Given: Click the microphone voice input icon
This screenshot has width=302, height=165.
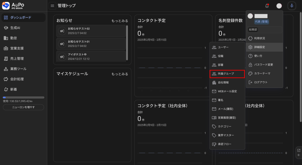Looking at the screenshot, I should point(291,6).
